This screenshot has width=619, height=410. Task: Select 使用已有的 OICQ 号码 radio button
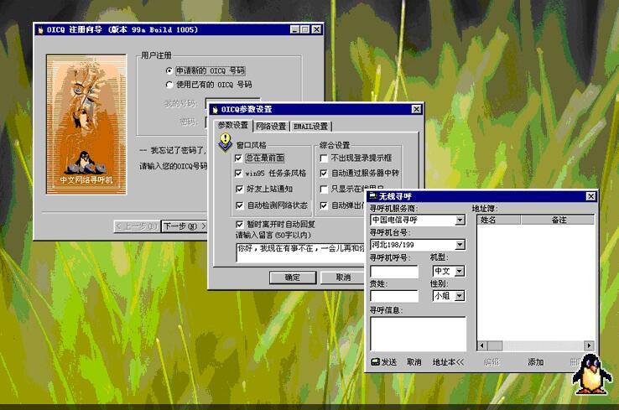tap(169, 85)
